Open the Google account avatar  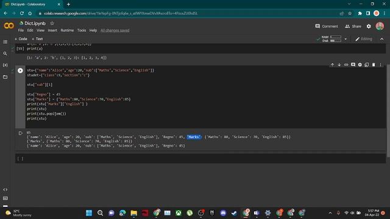tap(380, 26)
